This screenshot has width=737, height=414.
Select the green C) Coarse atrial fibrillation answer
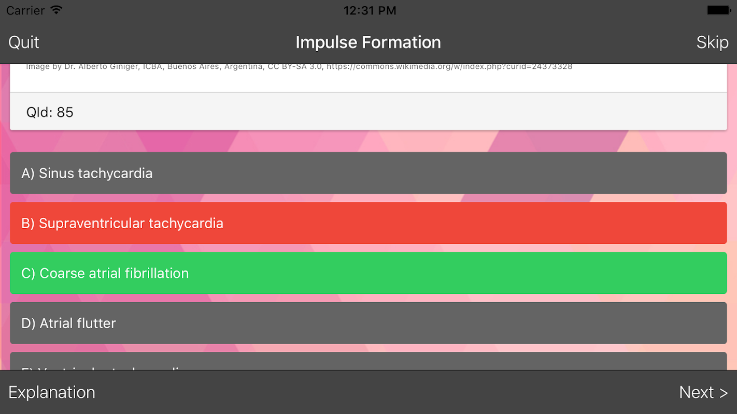[x=368, y=273]
